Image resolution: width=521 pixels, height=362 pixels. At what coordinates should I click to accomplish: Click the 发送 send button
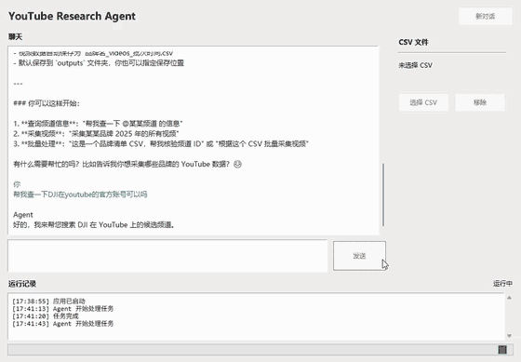pyautogui.click(x=359, y=256)
